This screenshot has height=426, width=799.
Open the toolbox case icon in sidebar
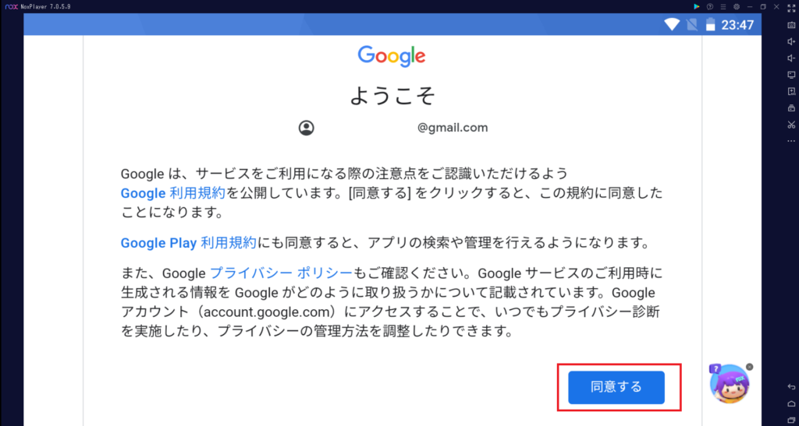pyautogui.click(x=791, y=107)
